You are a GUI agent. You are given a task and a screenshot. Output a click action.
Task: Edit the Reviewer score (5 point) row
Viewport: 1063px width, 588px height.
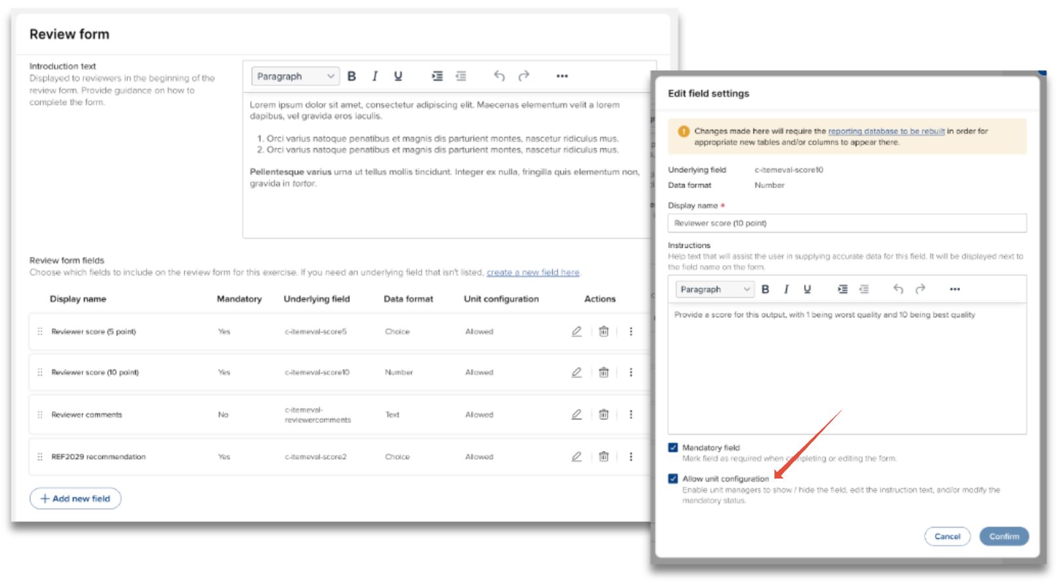click(576, 332)
